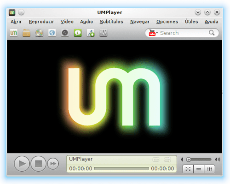Click the fast forward button

point(53,164)
